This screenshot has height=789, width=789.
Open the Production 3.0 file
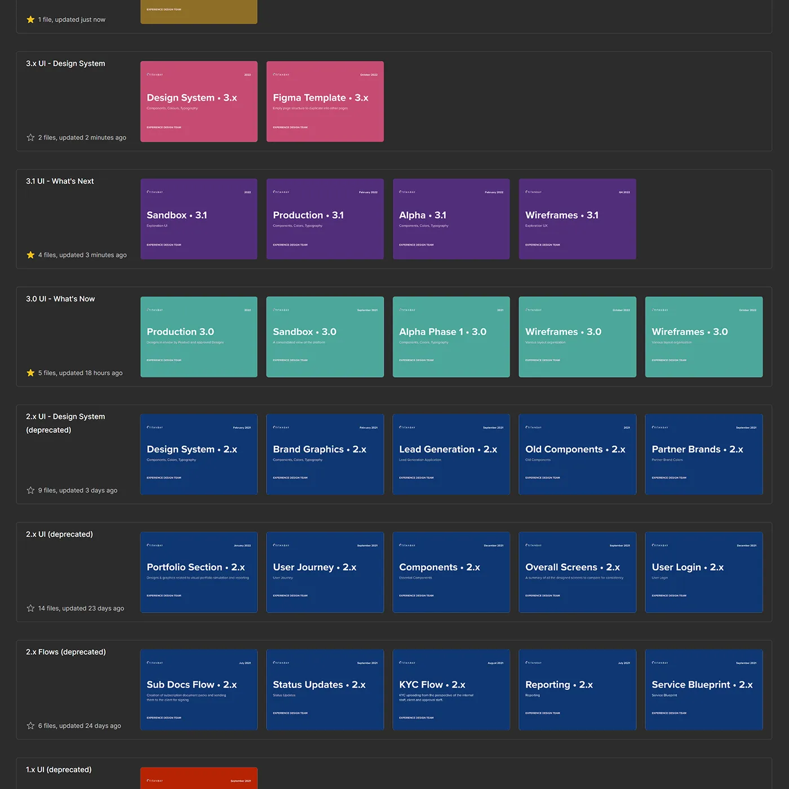pos(198,336)
